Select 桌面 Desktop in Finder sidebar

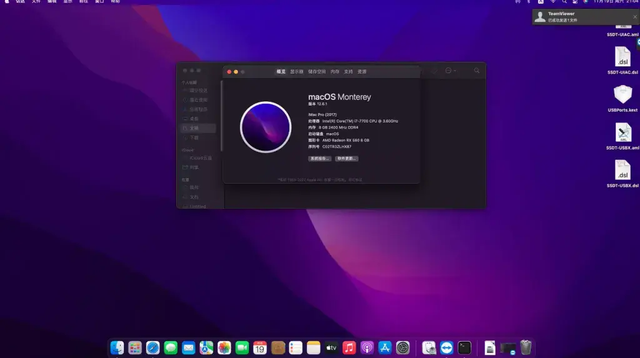pos(198,119)
